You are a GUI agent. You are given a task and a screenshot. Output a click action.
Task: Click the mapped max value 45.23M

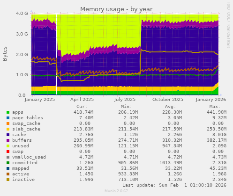pos(218,168)
